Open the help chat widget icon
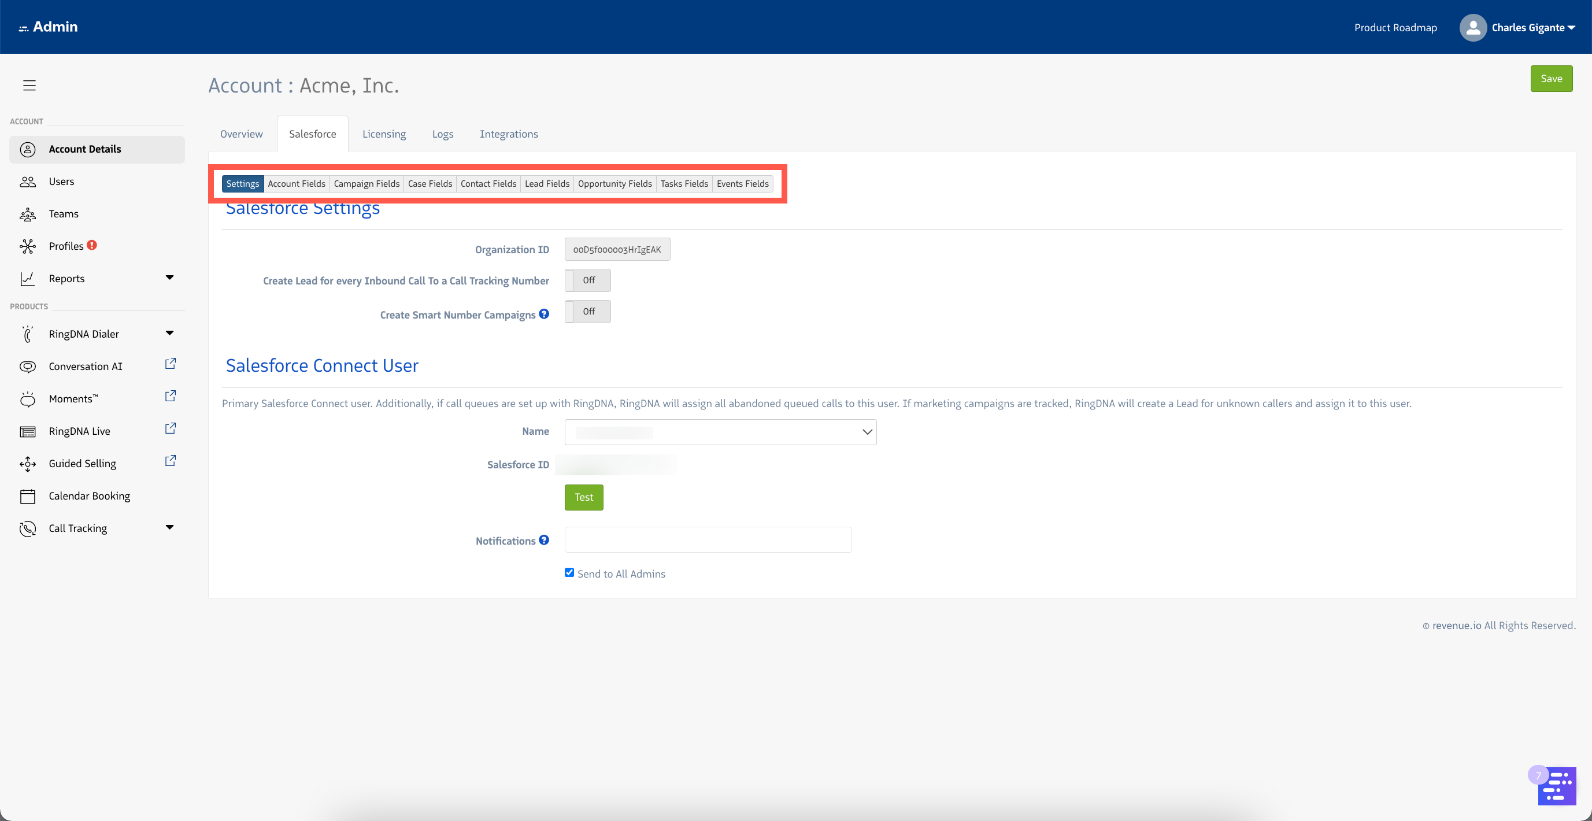The image size is (1592, 821). coord(1556,785)
